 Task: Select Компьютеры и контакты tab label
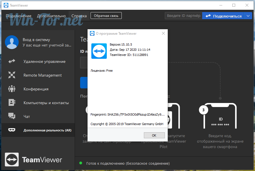coord(46,103)
